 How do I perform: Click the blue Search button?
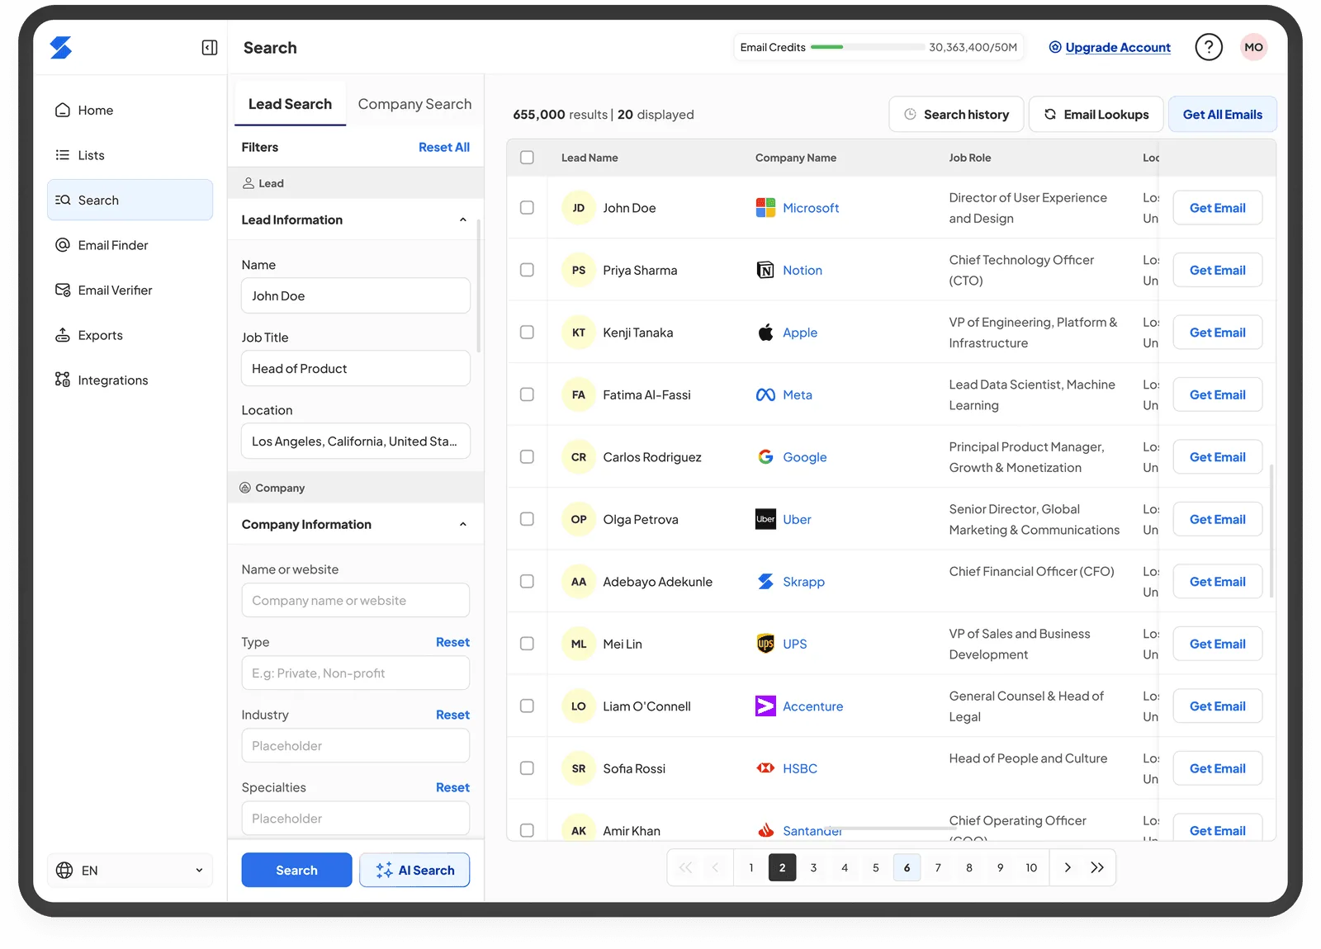click(296, 871)
